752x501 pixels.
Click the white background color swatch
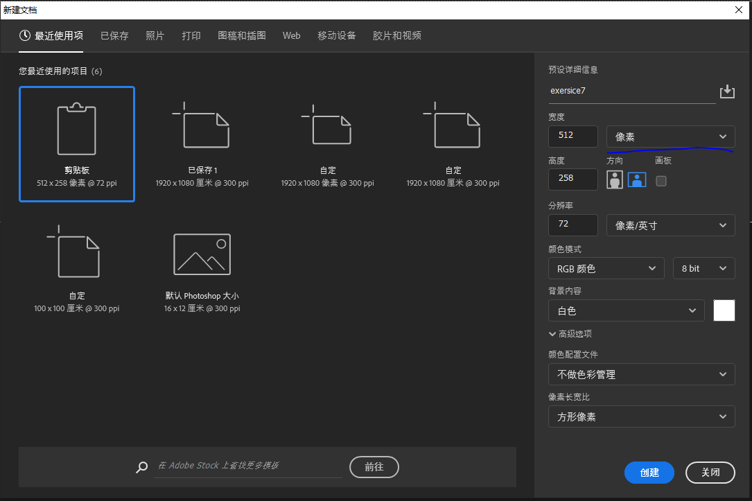tap(724, 310)
